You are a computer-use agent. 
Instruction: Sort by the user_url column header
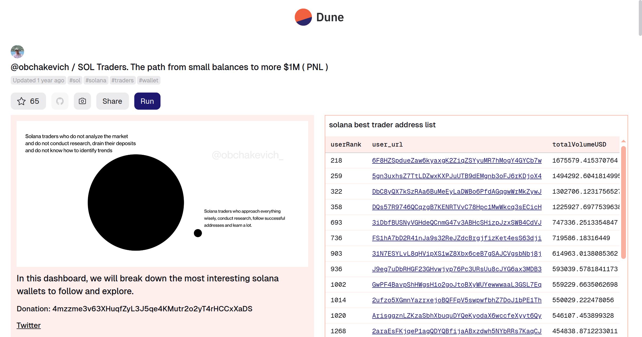(x=387, y=144)
